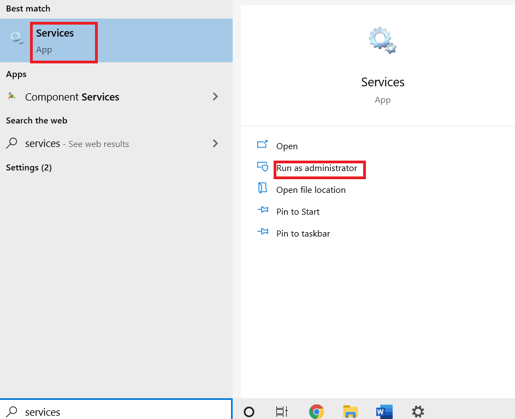Click the Services gear icon under Best match
Screen dimensions: 515x419
(15, 38)
